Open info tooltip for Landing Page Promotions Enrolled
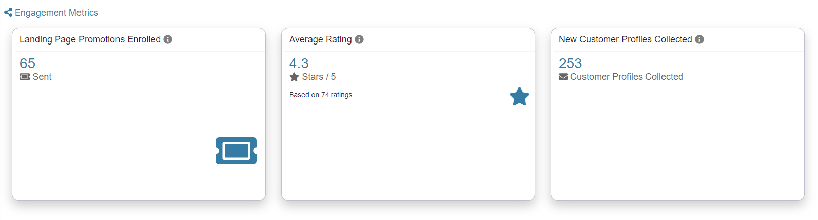 168,39
